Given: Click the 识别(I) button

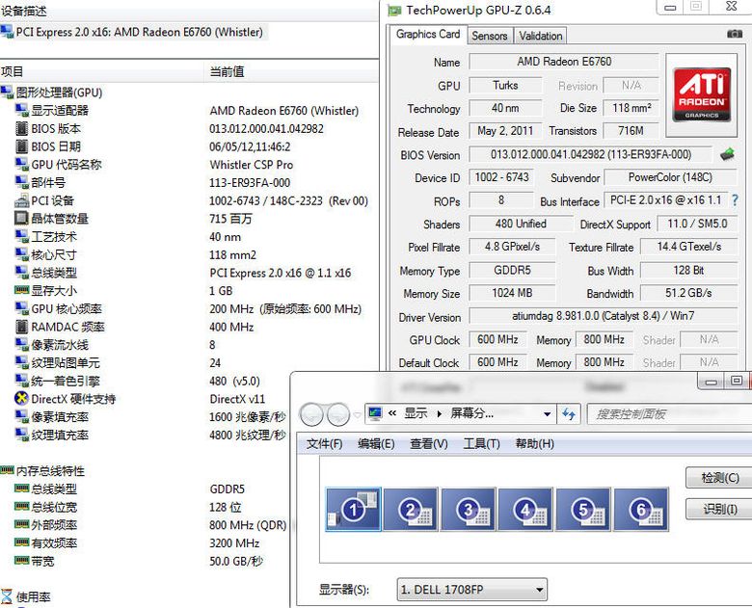Looking at the screenshot, I should tap(720, 509).
